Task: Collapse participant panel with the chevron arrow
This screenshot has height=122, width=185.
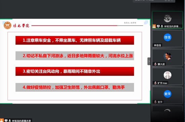Action: [x=149, y=61]
